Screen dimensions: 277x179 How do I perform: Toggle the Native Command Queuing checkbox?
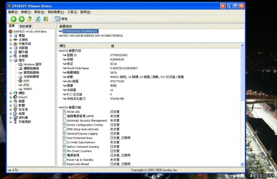(x=64, y=147)
